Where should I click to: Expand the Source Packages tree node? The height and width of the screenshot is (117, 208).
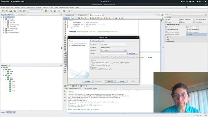point(4,29)
